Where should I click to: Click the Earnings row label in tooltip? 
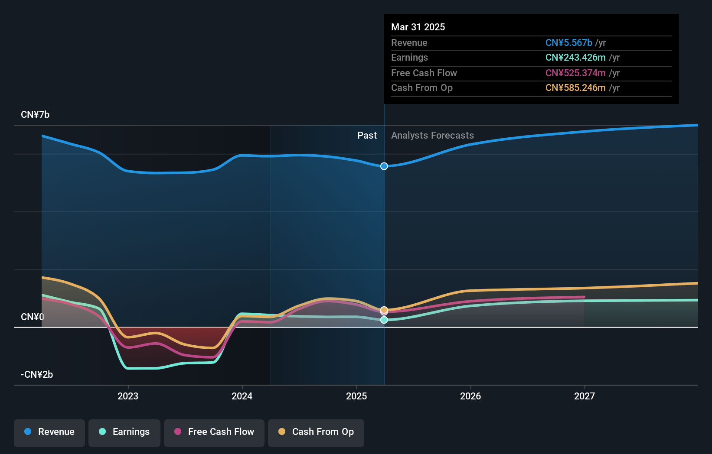point(409,58)
